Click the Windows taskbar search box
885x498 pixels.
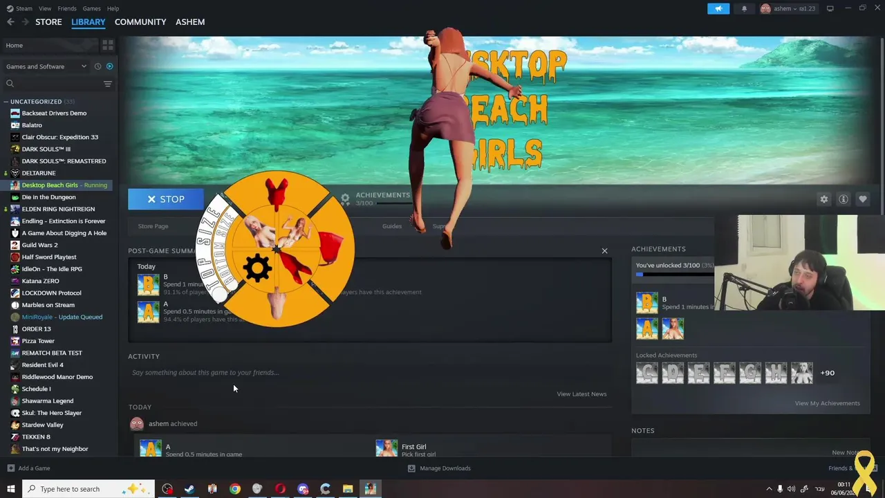point(90,489)
